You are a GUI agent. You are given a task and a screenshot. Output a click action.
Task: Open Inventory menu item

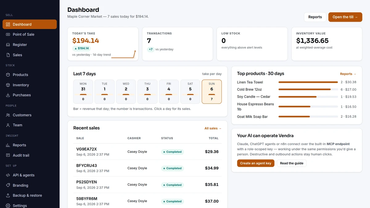coord(30,85)
